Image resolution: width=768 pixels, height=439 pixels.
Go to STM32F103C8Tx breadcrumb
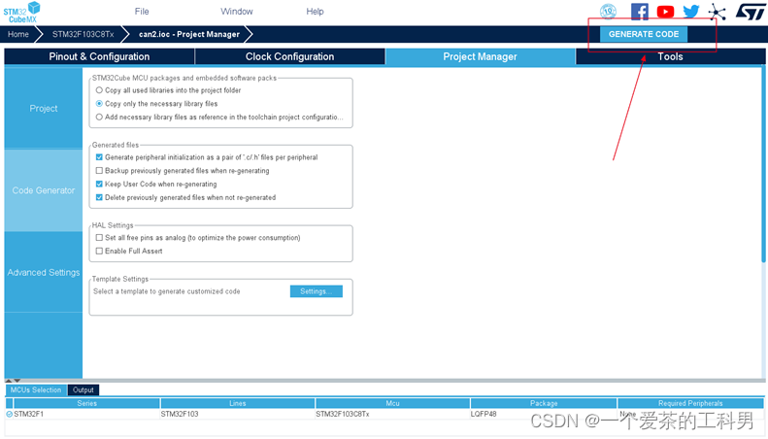[x=83, y=34]
